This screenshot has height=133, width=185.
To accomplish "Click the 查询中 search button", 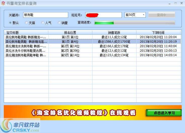I will (x=162, y=15).
